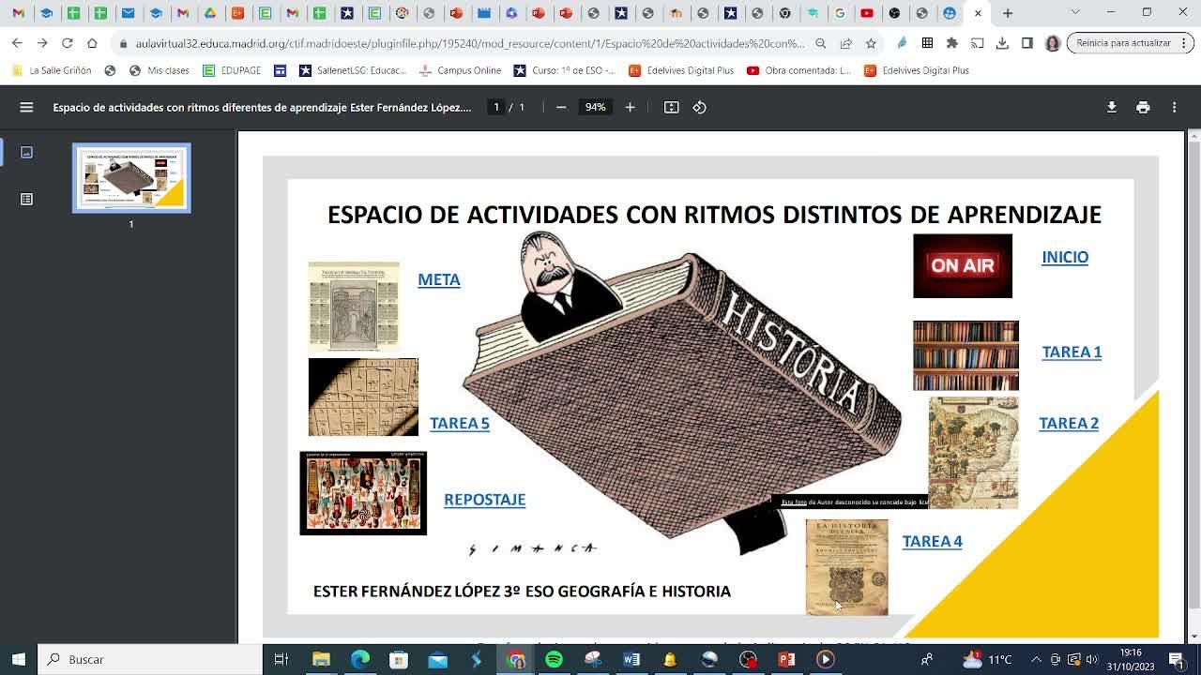Open the REPOSTAJE link
Image resolution: width=1201 pixels, height=675 pixels.
[x=484, y=500]
